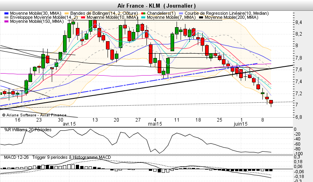Screen dimensions: 313x182
Task: Select the 'Moyenne Mobile(10, MMA)' legend label
Action: click(x=112, y=17)
